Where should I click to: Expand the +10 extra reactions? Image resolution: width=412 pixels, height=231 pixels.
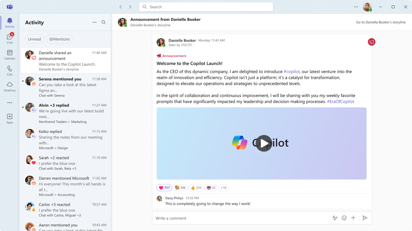pos(223,187)
